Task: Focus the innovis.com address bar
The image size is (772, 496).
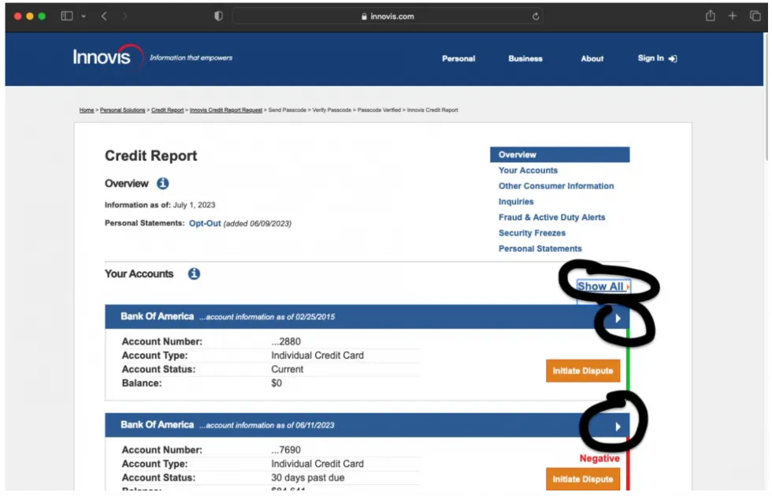Action: coord(388,17)
